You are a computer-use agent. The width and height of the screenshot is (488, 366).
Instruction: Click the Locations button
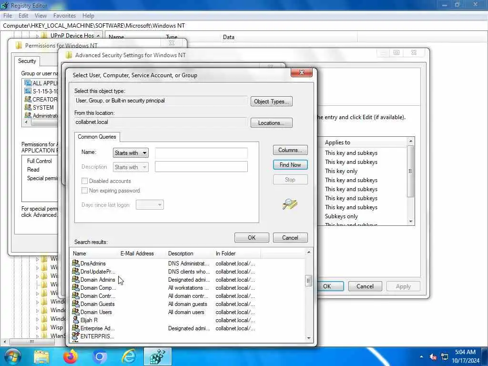271,123
